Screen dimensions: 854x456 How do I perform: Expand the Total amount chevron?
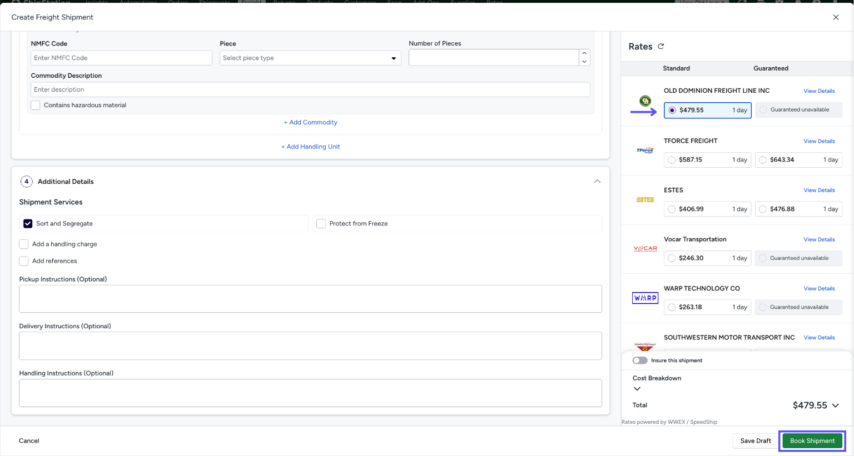[835, 405]
